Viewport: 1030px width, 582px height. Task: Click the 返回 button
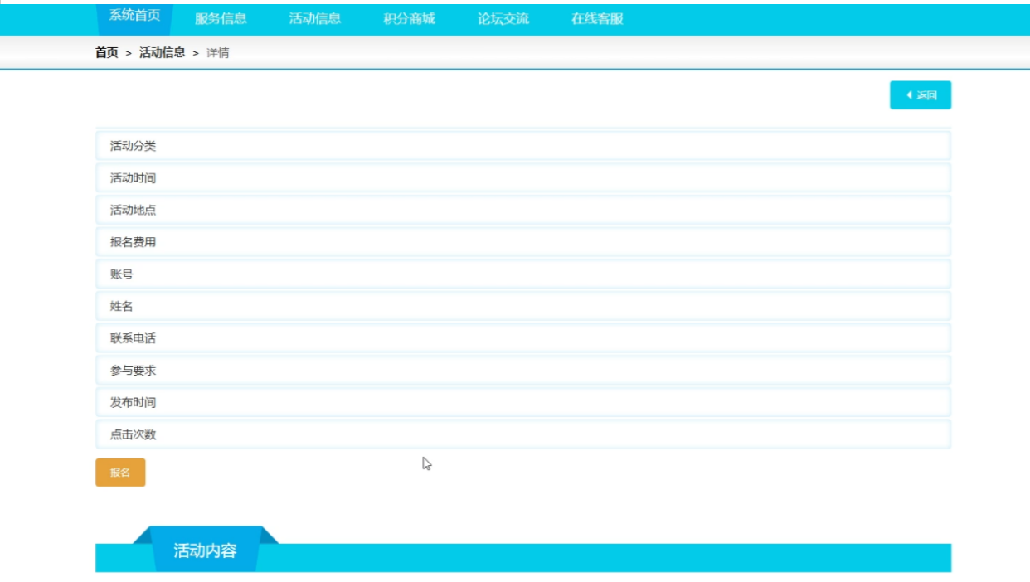coord(921,95)
